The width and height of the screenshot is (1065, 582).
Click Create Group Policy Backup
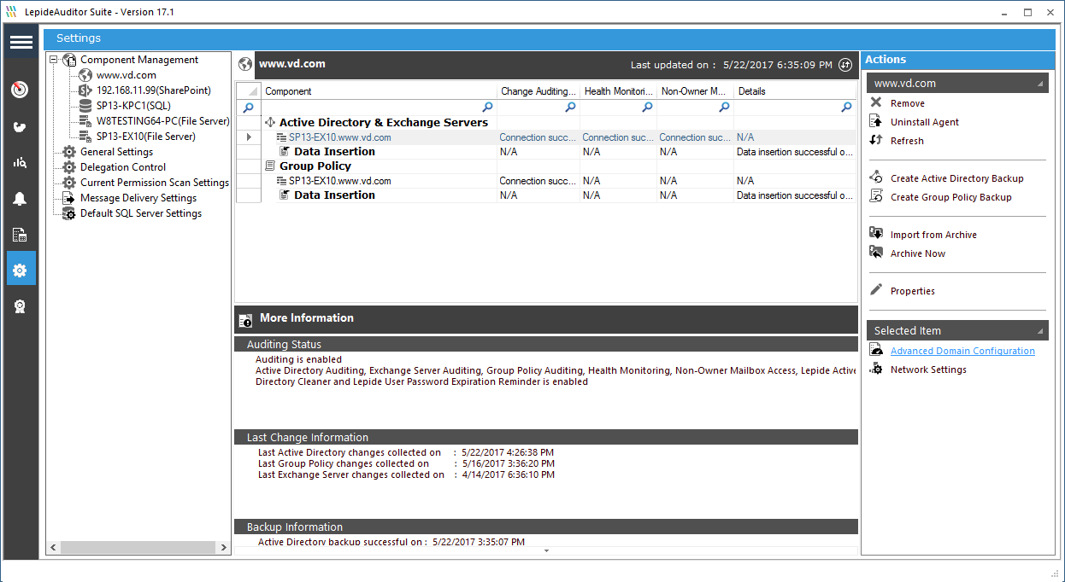tap(950, 197)
